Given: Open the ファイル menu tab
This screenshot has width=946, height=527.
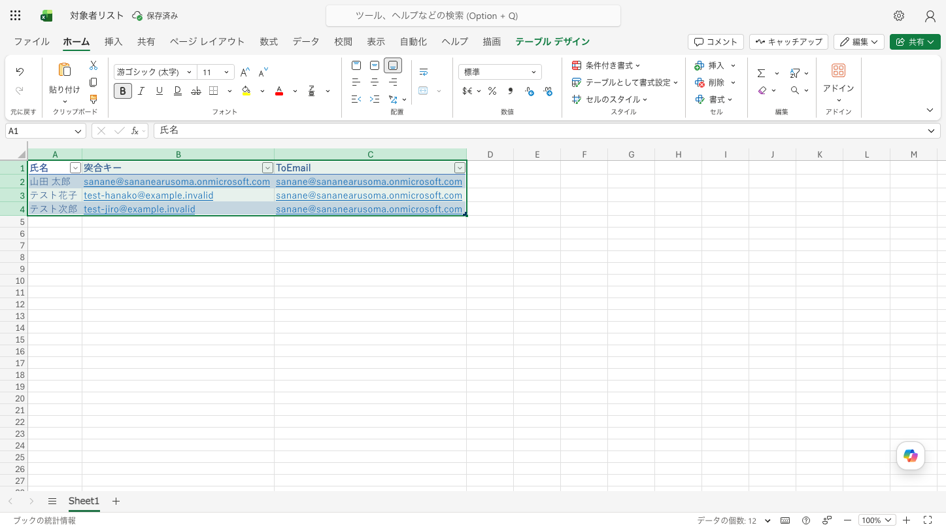Looking at the screenshot, I should point(31,42).
